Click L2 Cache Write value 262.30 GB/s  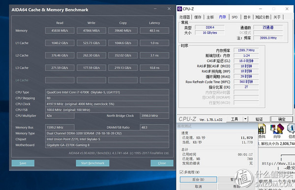click(x=91, y=55)
